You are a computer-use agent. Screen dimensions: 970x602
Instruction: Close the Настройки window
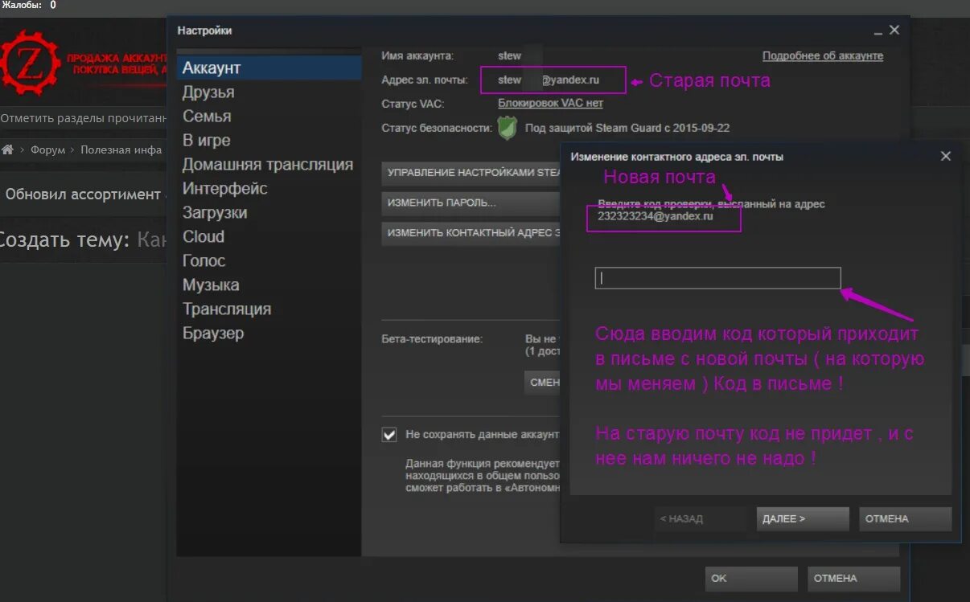(x=894, y=30)
